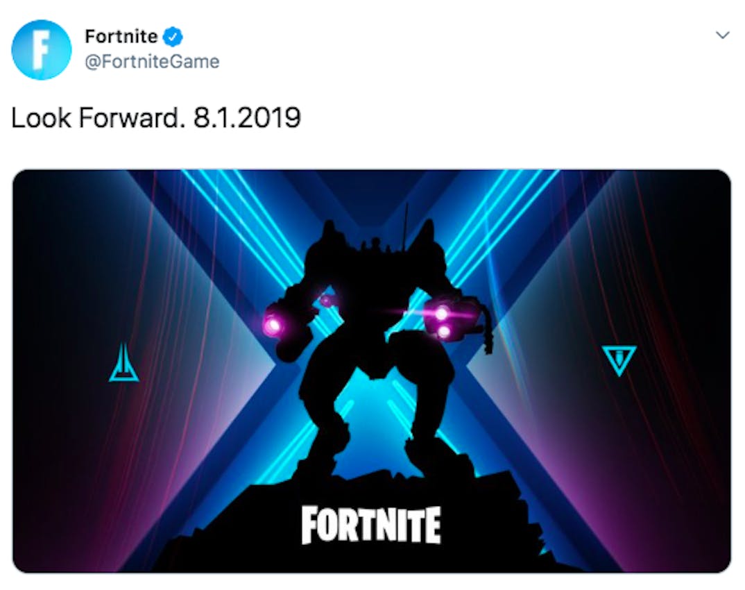Click the glowing pink light on left arm

click(x=273, y=325)
